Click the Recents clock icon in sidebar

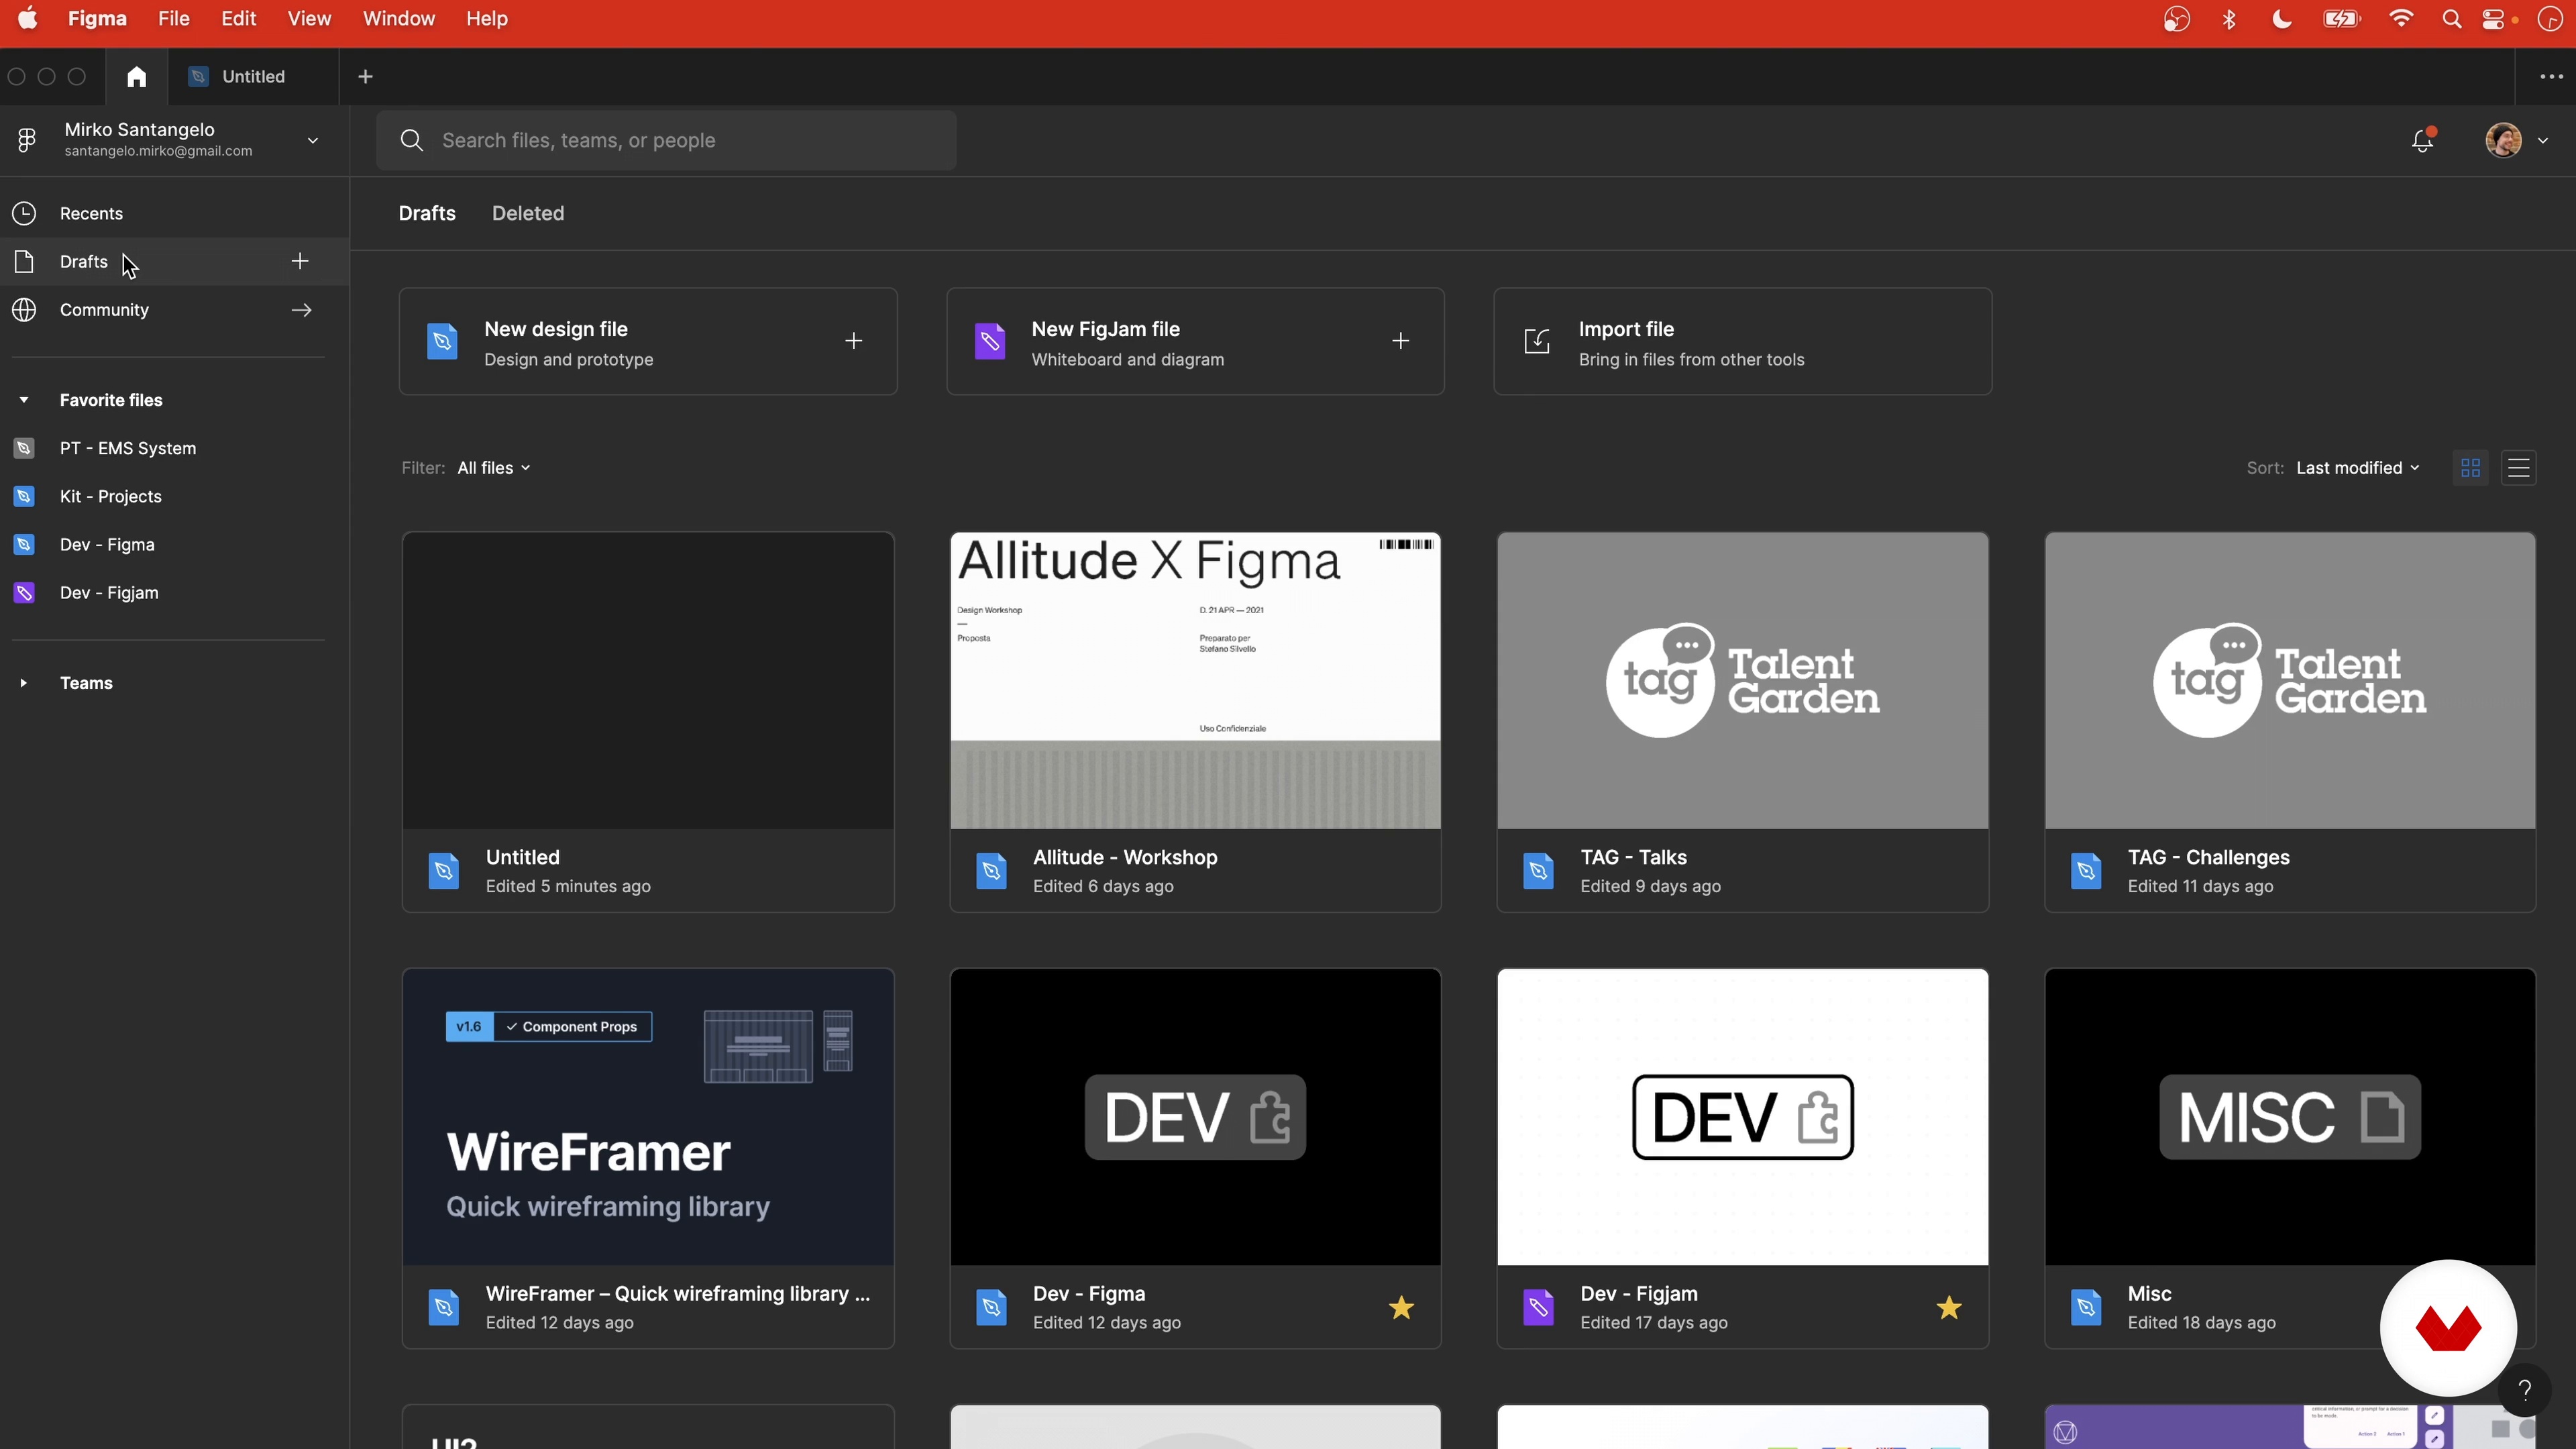24,213
